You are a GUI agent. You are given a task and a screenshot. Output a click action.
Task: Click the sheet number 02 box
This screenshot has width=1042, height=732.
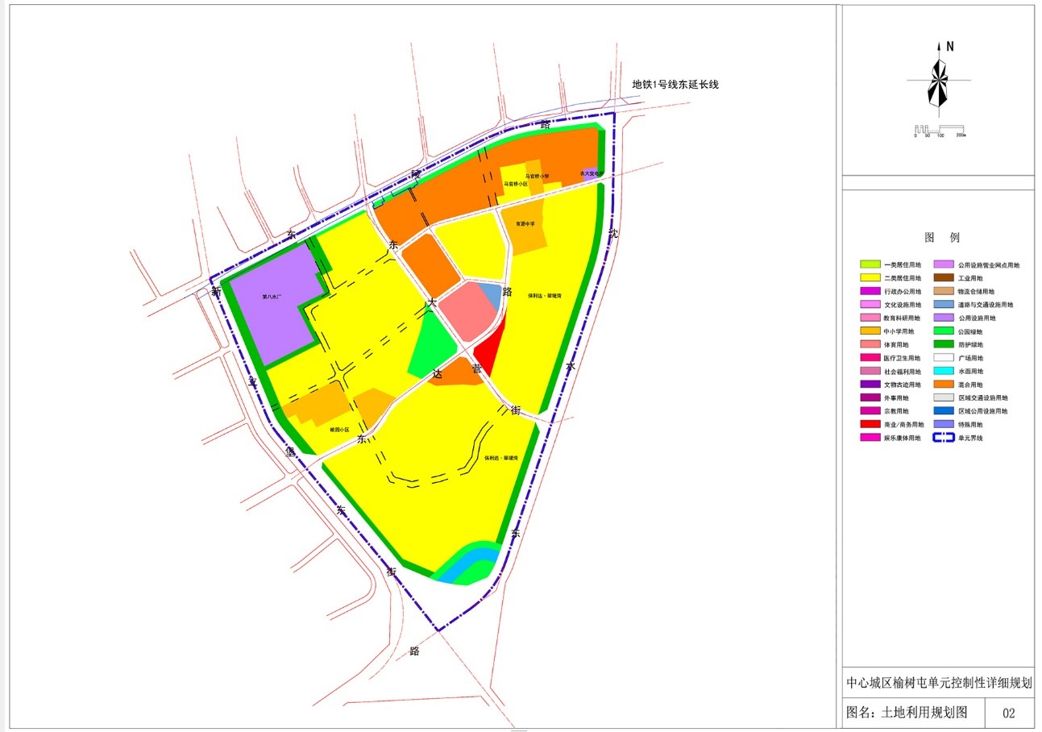[1009, 713]
